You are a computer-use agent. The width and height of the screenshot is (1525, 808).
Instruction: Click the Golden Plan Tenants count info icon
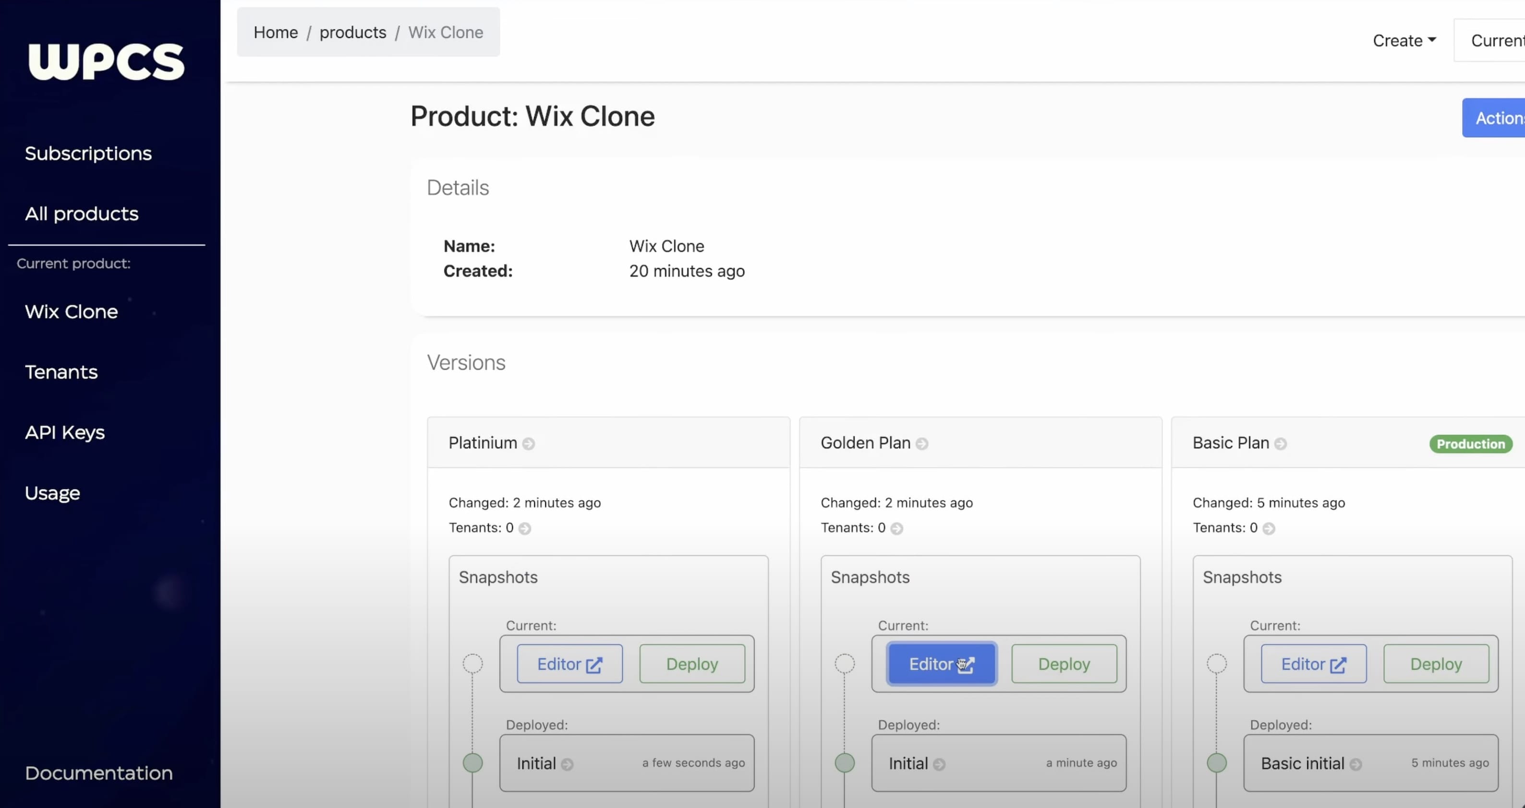pos(896,528)
